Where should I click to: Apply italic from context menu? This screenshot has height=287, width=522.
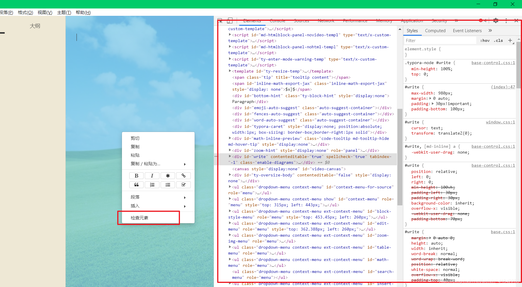click(x=152, y=176)
